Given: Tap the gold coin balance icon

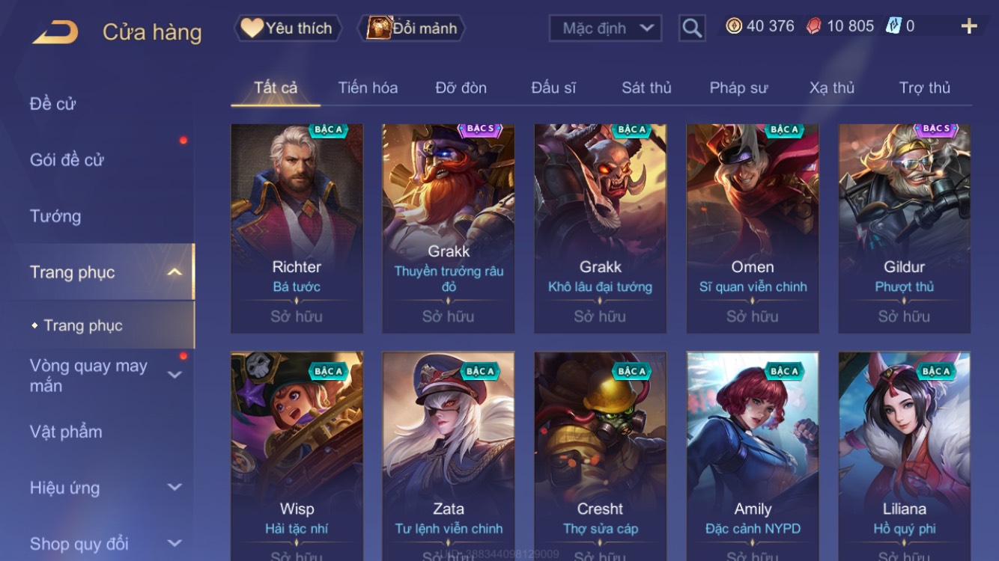Looking at the screenshot, I should pyautogui.click(x=734, y=26).
